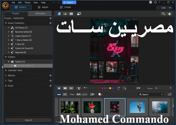Click the secondary monitor display icon
The image size is (176, 125).
pos(79,14)
